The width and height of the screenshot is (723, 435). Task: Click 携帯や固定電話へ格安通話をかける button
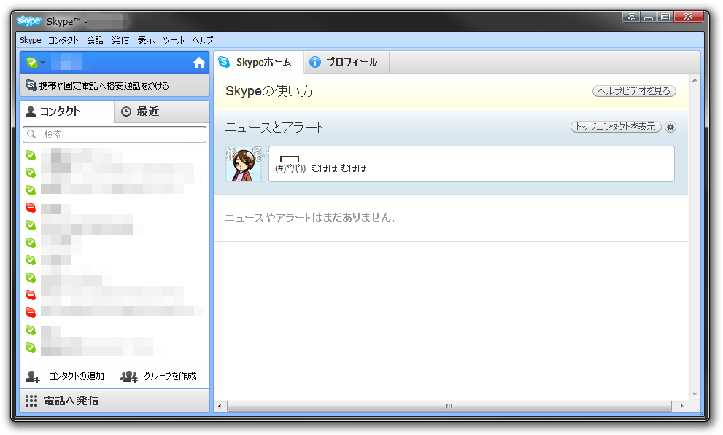pyautogui.click(x=115, y=86)
